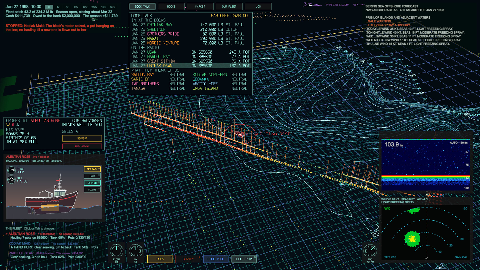Toggle the Pegs overlay button
The width and height of the screenshot is (480, 270).
click(x=160, y=259)
